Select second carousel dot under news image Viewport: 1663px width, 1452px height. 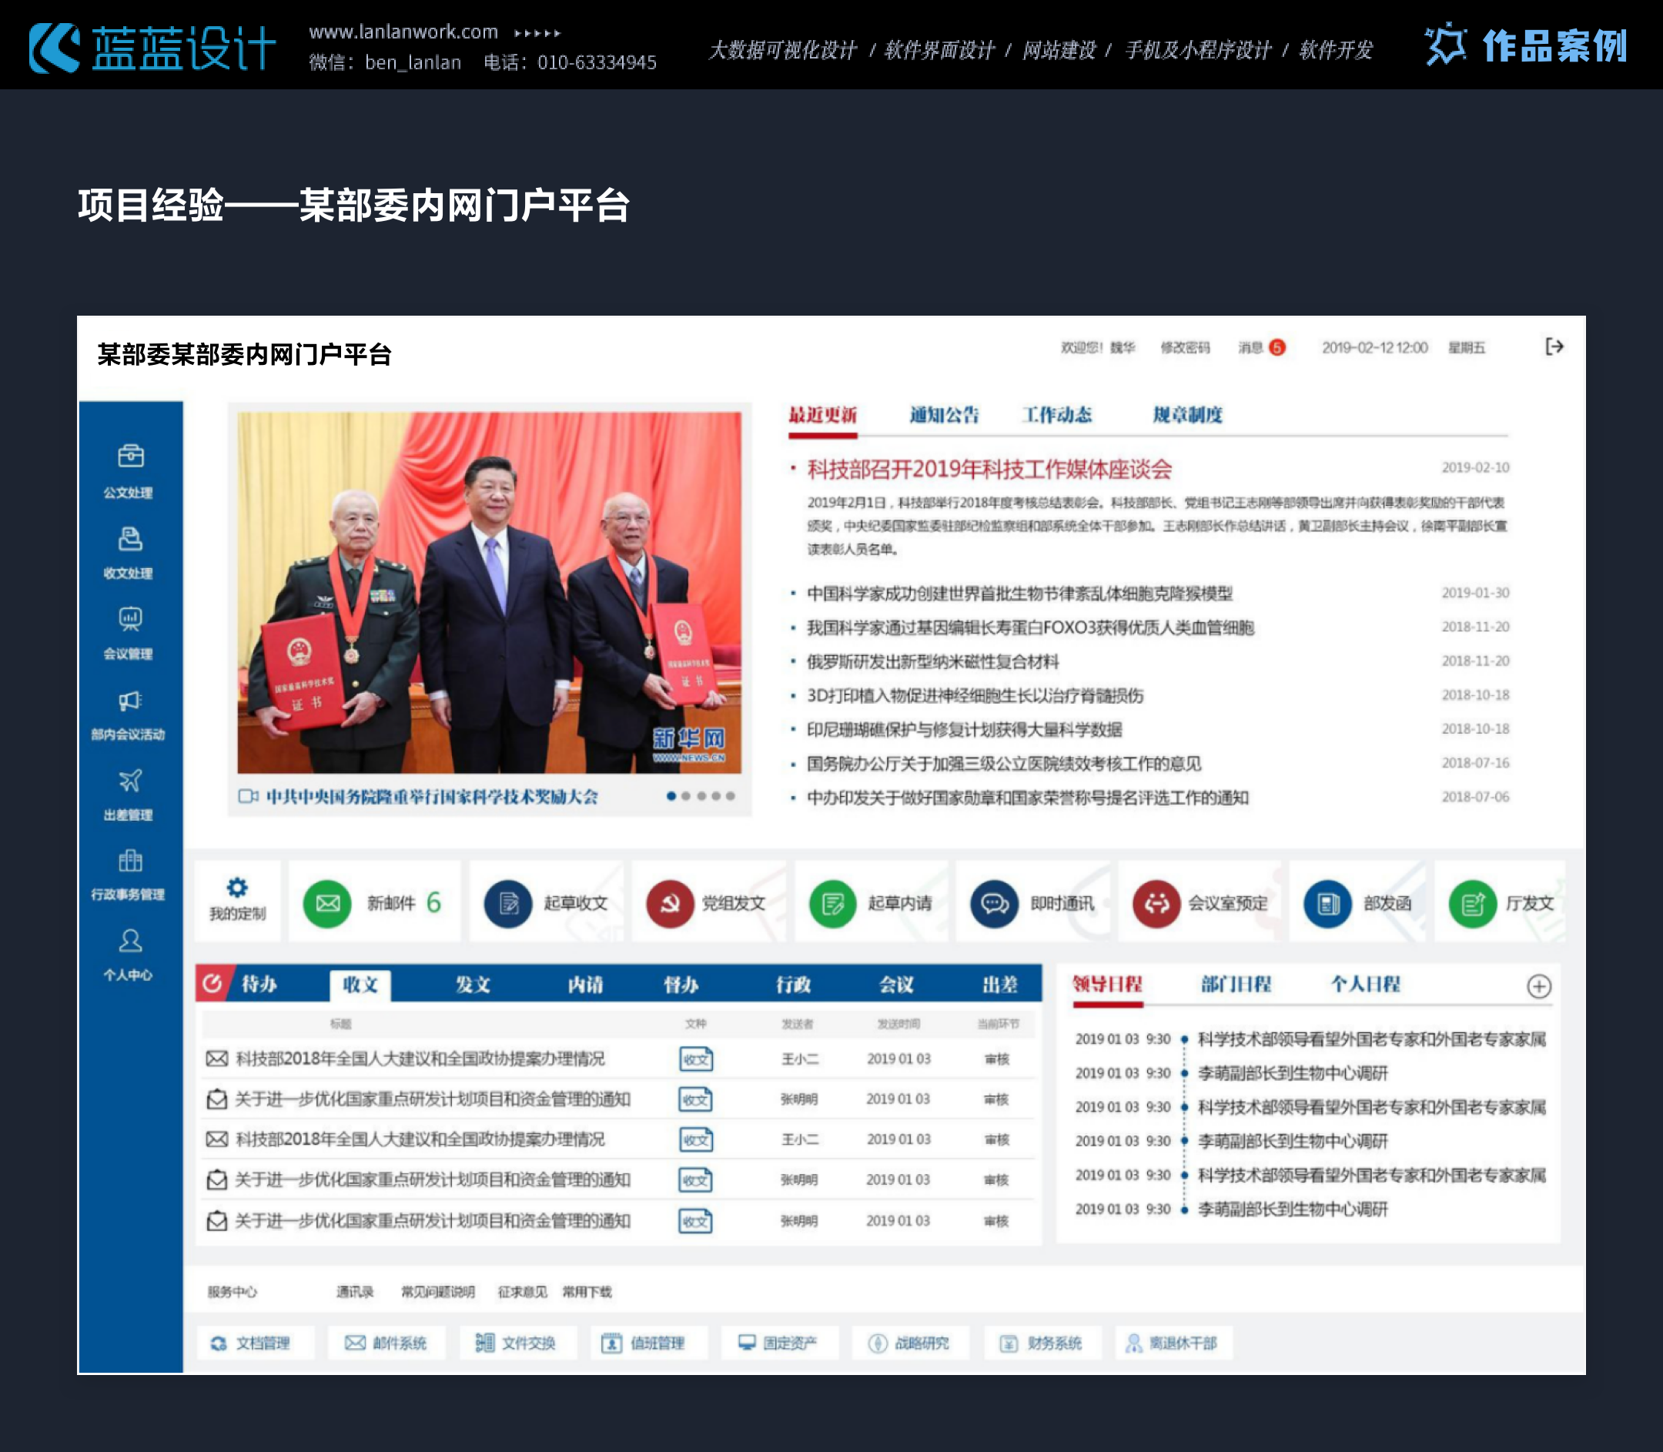[x=686, y=796]
